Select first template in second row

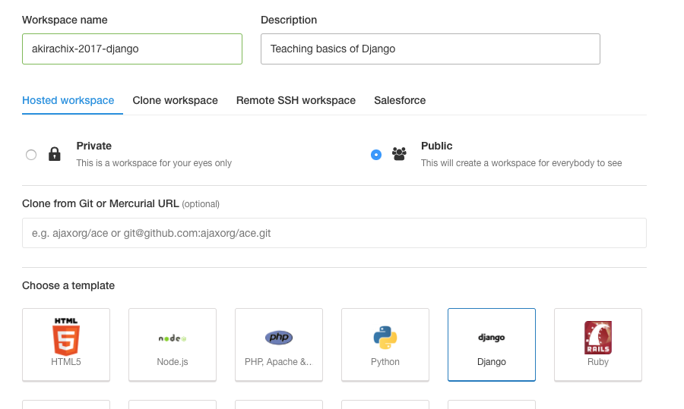coord(66,404)
